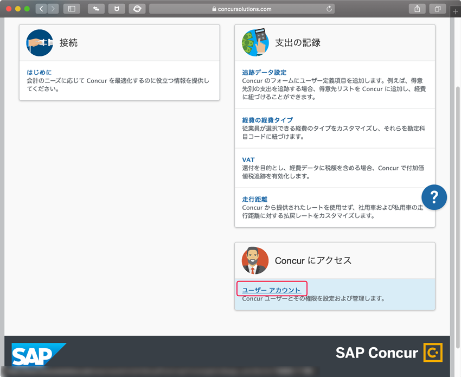Toggle the Safari sidebar button
The width and height of the screenshot is (461, 377).
(x=72, y=9)
